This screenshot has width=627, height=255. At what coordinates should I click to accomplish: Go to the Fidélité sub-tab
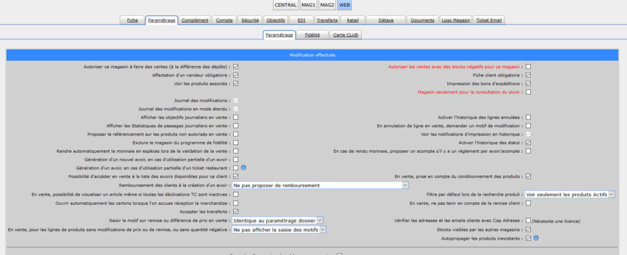coord(312,35)
